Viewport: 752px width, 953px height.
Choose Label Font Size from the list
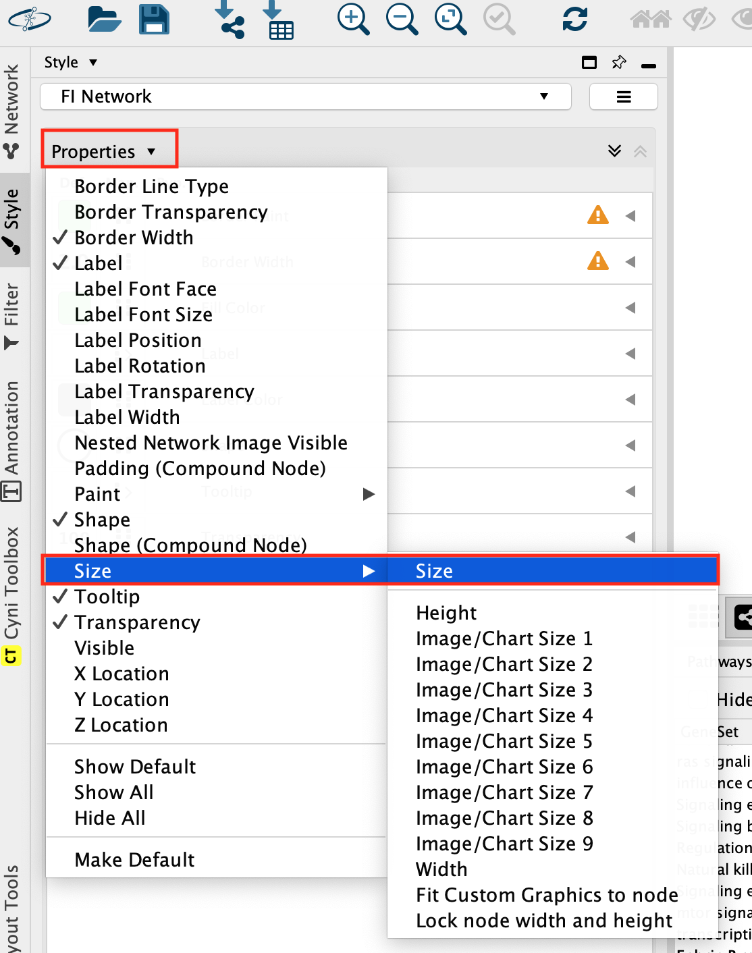(x=143, y=315)
